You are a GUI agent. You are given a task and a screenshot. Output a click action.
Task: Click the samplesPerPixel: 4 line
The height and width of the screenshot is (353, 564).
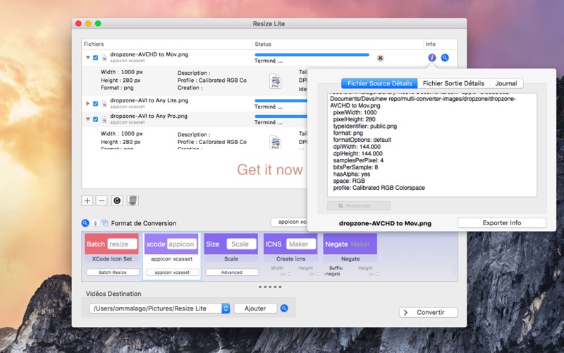pos(358,160)
